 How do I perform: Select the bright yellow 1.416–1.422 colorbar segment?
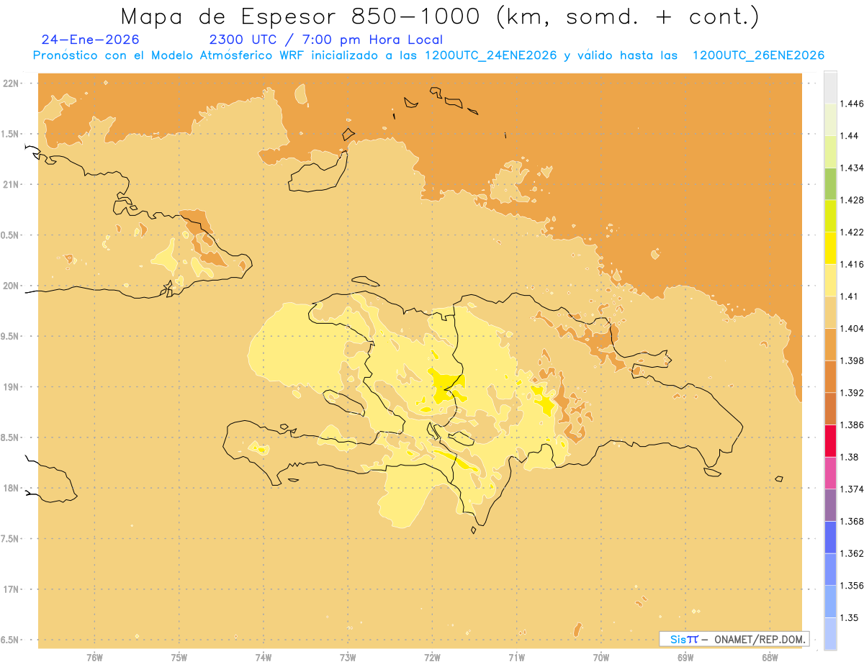coord(830,248)
